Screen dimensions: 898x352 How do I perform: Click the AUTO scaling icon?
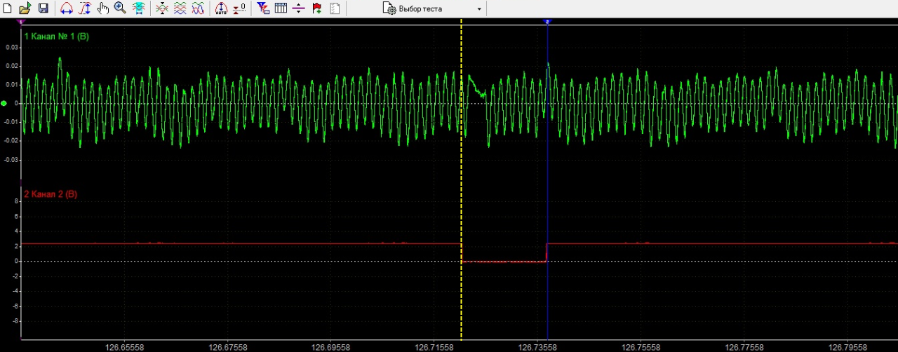(221, 8)
